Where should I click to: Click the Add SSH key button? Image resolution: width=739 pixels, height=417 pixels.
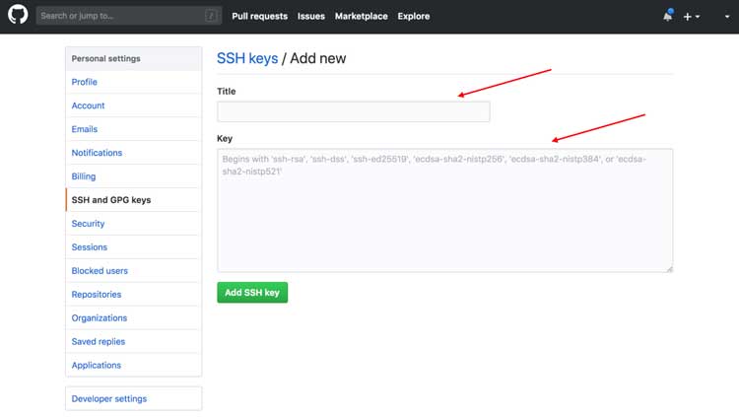[x=252, y=293]
